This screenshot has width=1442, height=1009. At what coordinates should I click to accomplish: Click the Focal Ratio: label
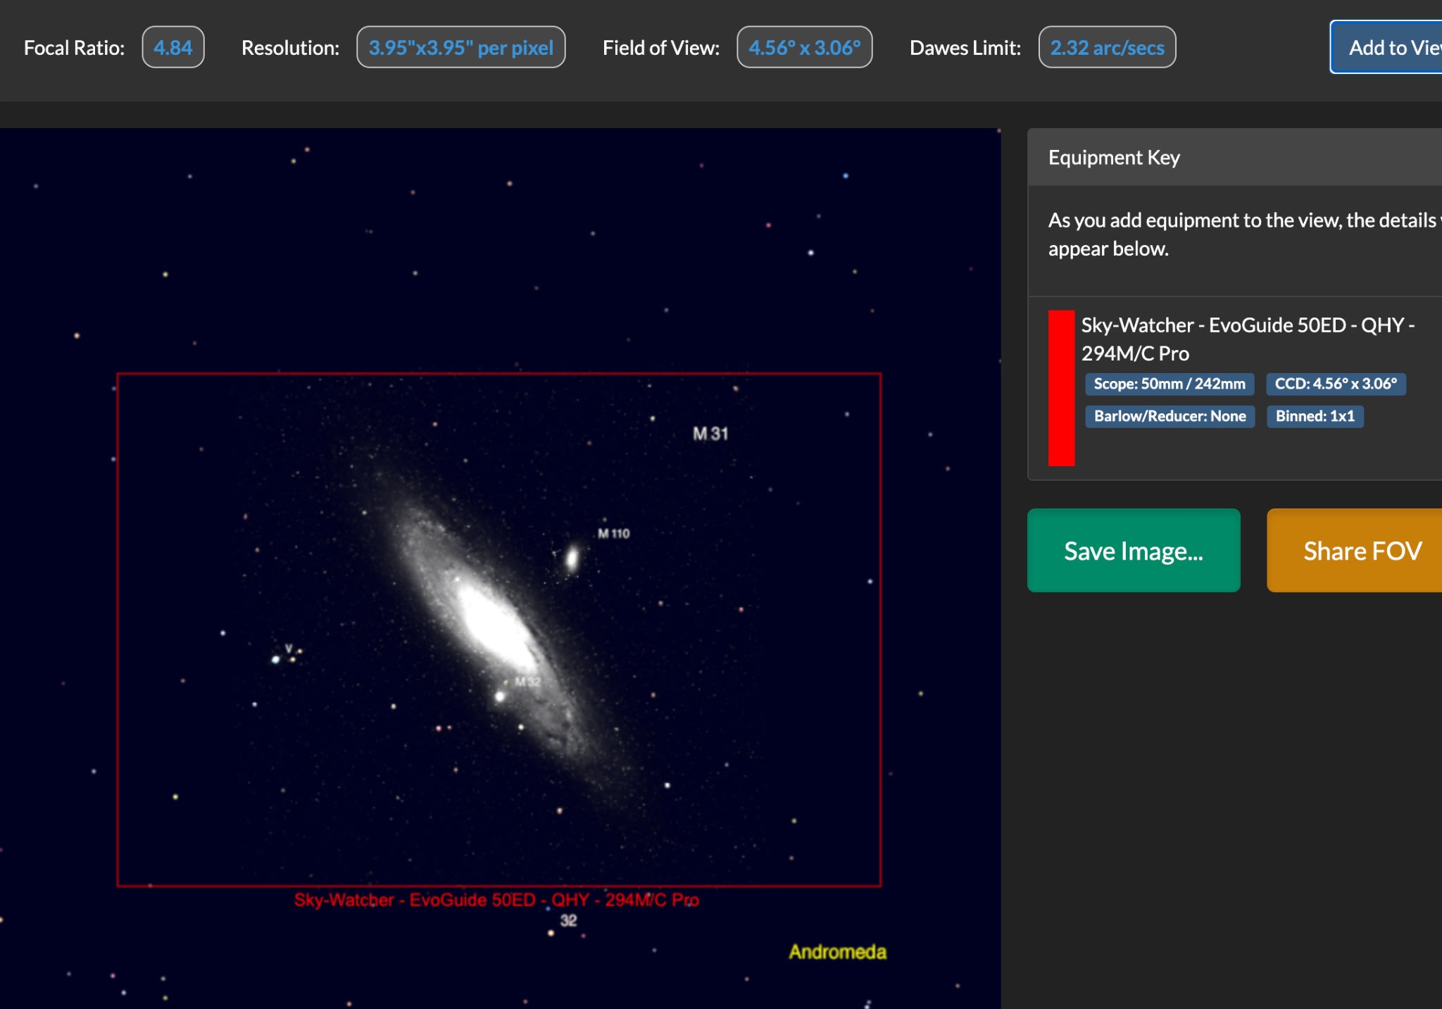74,47
